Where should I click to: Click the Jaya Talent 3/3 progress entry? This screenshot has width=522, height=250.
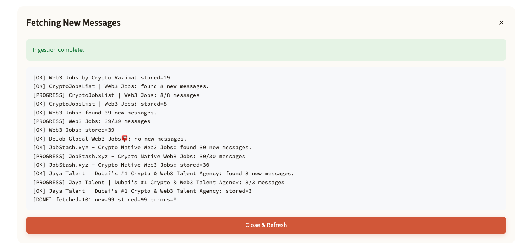159,182
